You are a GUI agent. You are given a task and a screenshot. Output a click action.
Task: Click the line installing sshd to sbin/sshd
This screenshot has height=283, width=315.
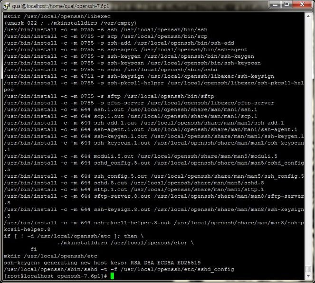(111, 70)
